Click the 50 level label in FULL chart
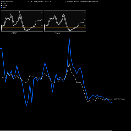131x131 pixels. [85, 19]
